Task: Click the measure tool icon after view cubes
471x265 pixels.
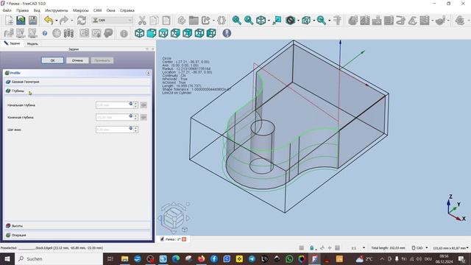Action: click(227, 33)
